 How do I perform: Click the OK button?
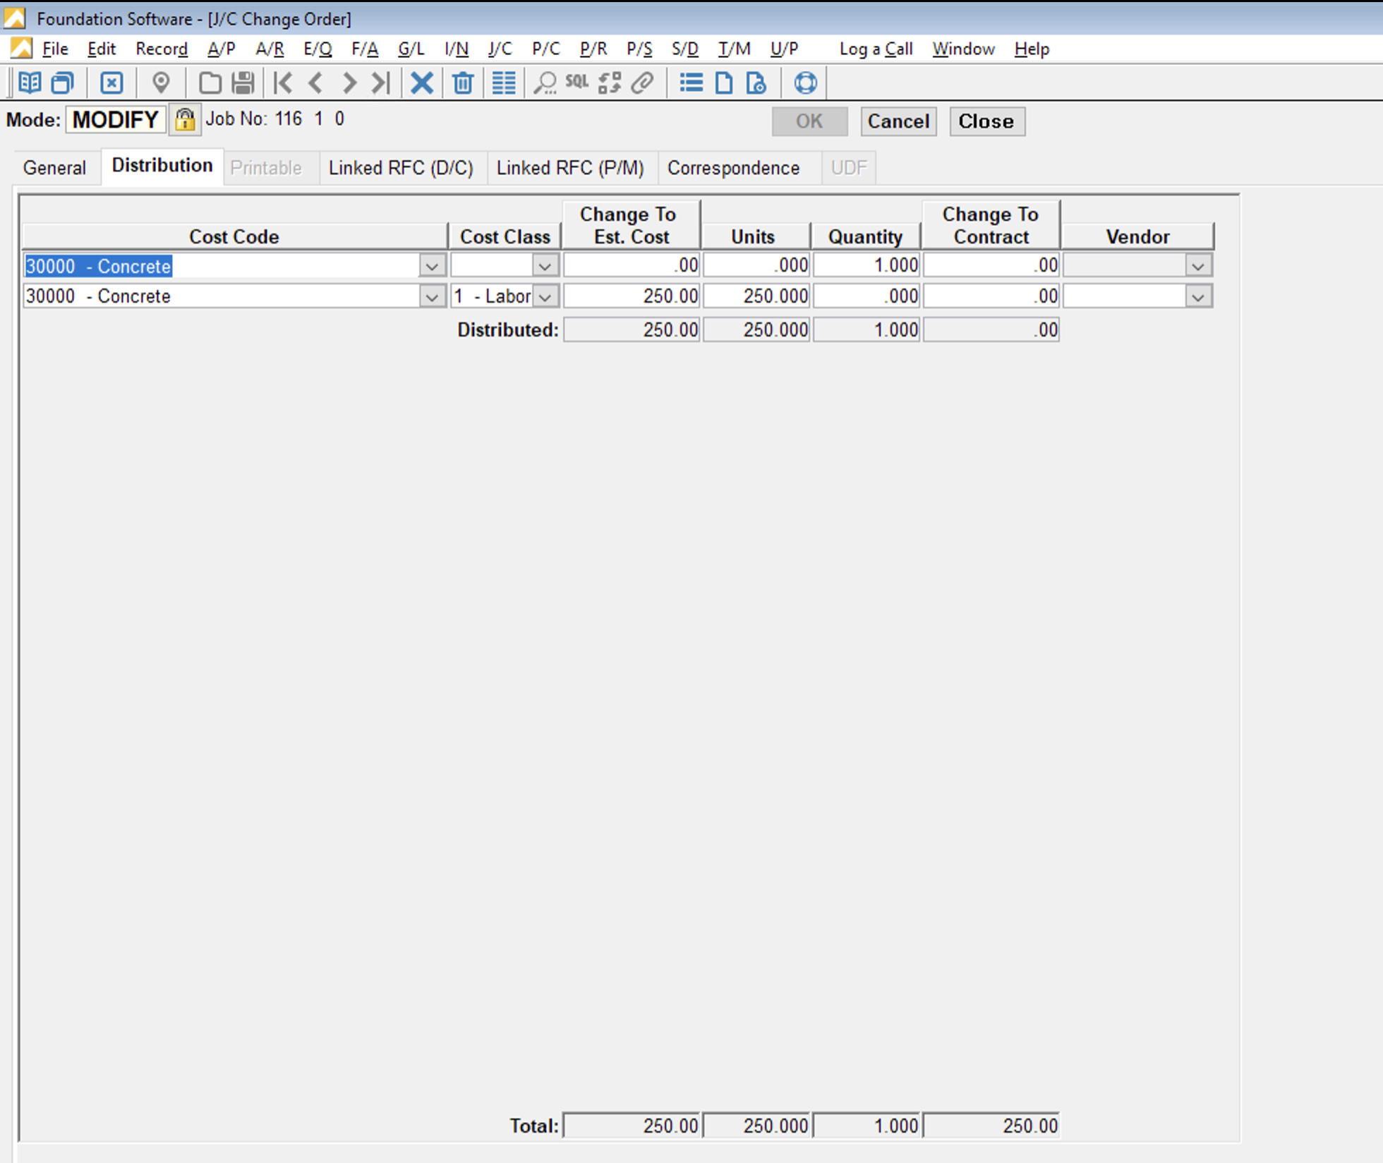coord(809,121)
